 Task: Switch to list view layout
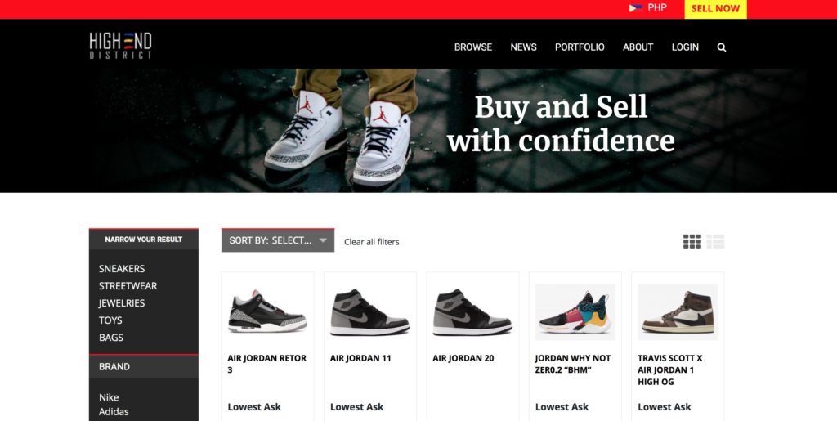[715, 241]
